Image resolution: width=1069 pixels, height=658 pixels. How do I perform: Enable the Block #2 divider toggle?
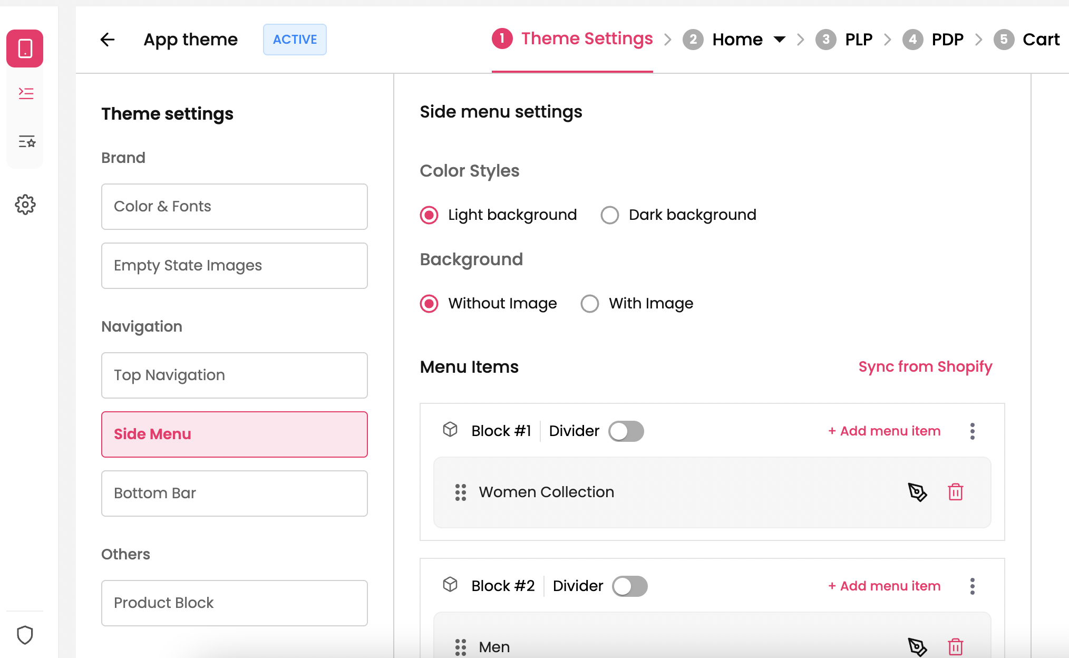pyautogui.click(x=629, y=586)
